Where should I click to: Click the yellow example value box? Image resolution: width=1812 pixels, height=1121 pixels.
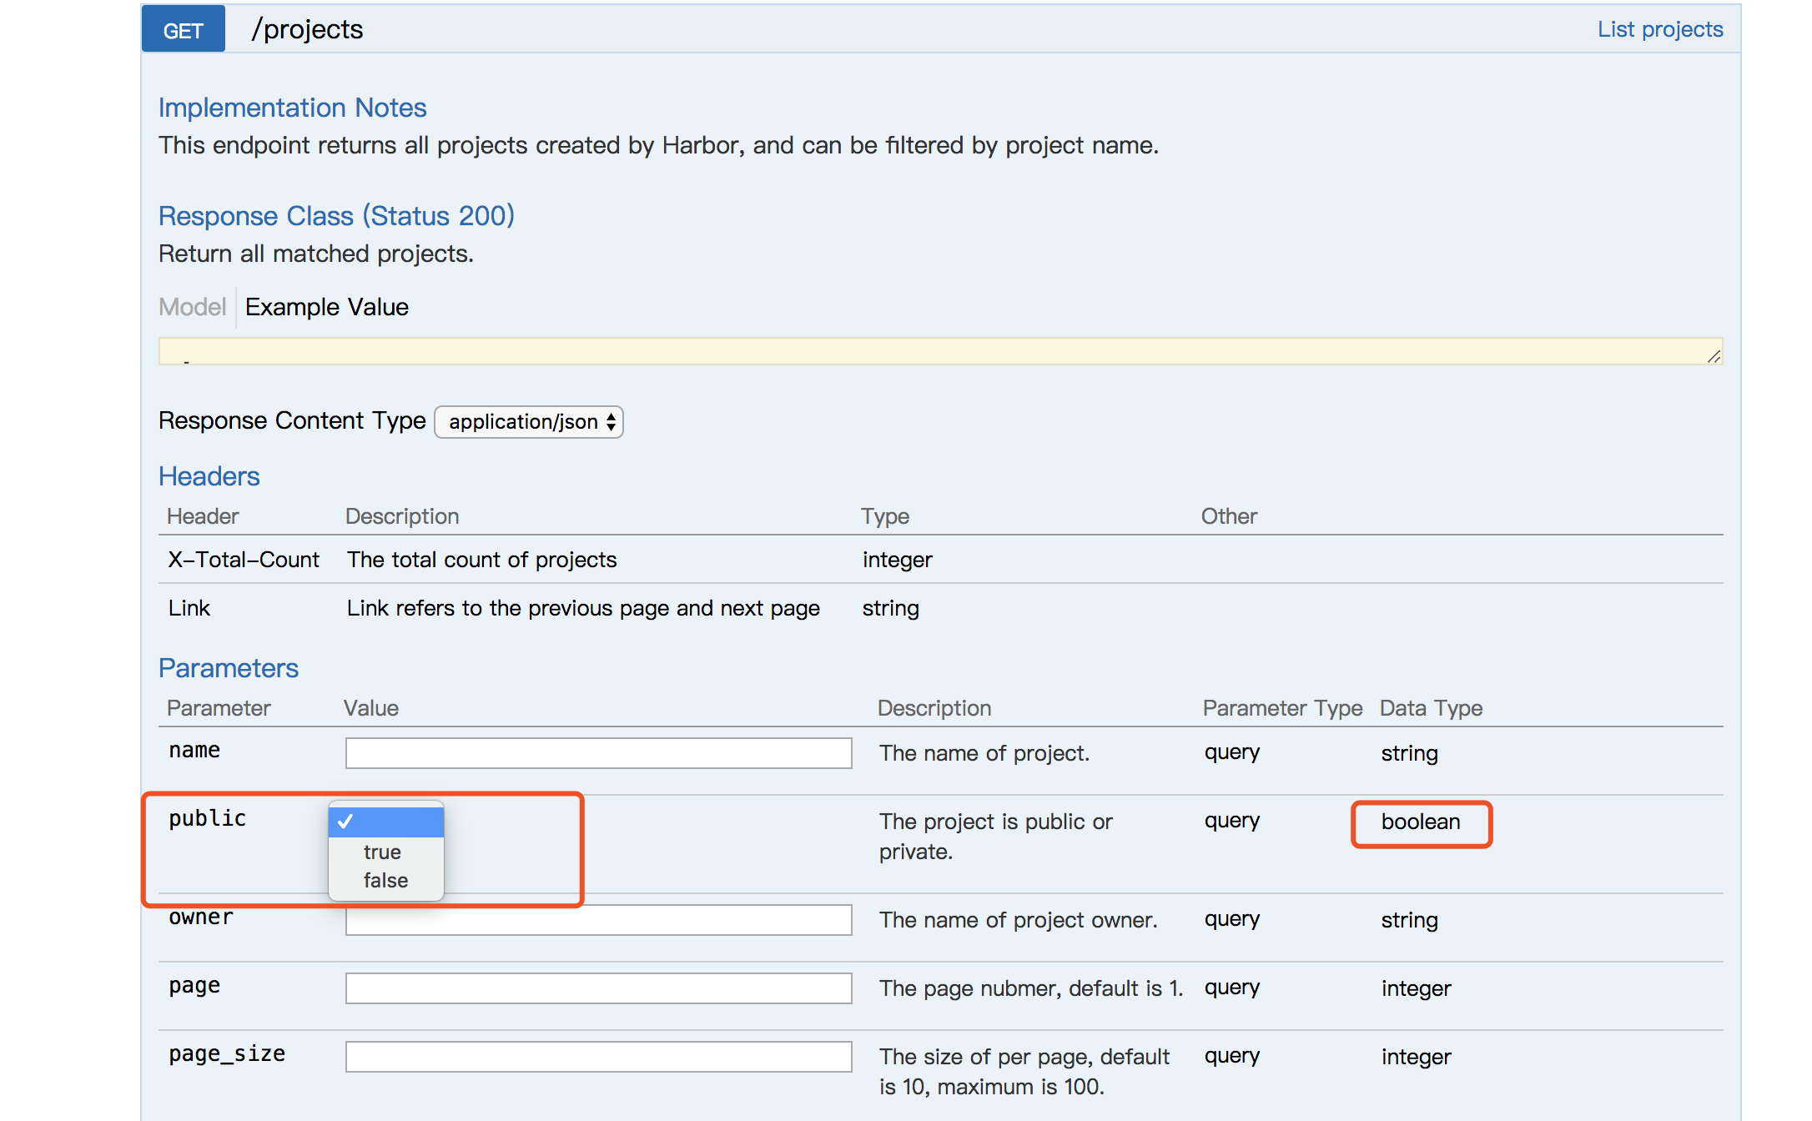point(939,351)
